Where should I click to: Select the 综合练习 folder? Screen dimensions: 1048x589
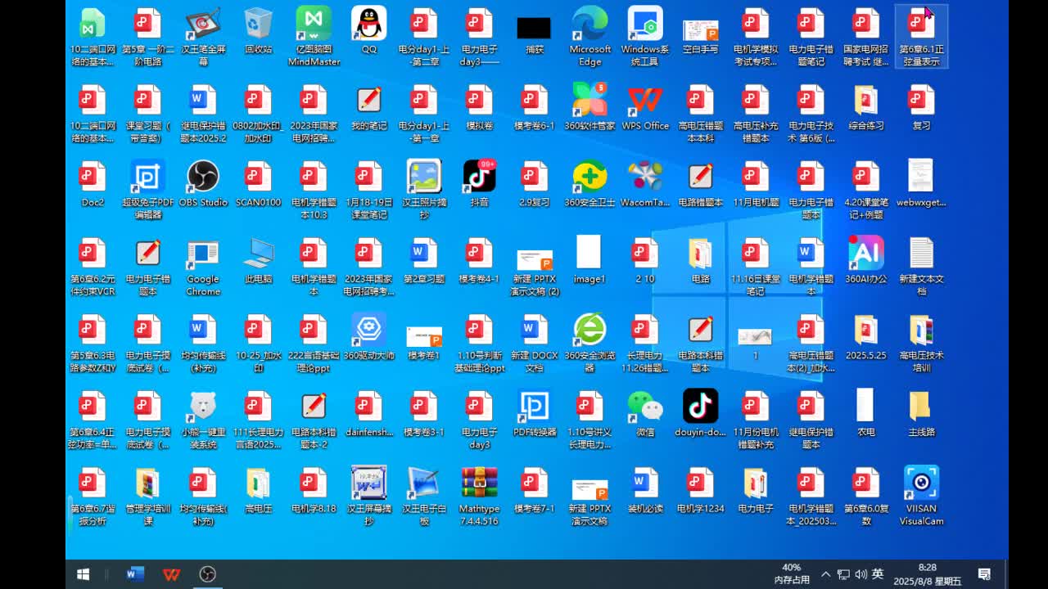point(865,107)
